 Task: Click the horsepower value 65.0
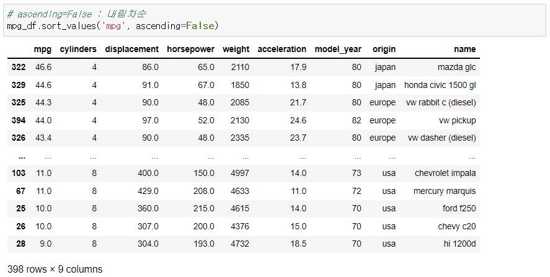click(x=206, y=68)
